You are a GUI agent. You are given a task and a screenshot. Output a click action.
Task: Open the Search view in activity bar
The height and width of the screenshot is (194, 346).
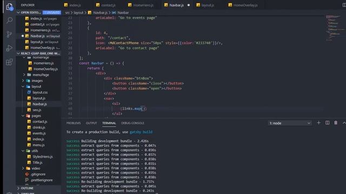pyautogui.click(x=9, y=20)
